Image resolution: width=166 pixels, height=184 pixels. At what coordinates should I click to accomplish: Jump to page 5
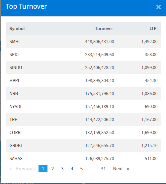[x=81, y=169]
